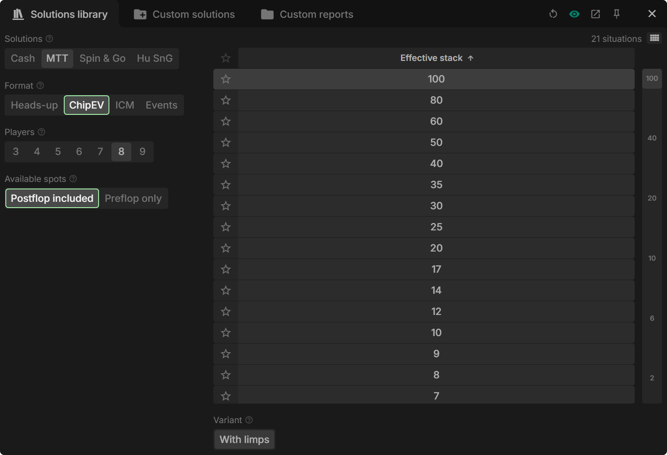667x455 pixels.
Task: Pin the solutions library panel
Action: pos(616,14)
